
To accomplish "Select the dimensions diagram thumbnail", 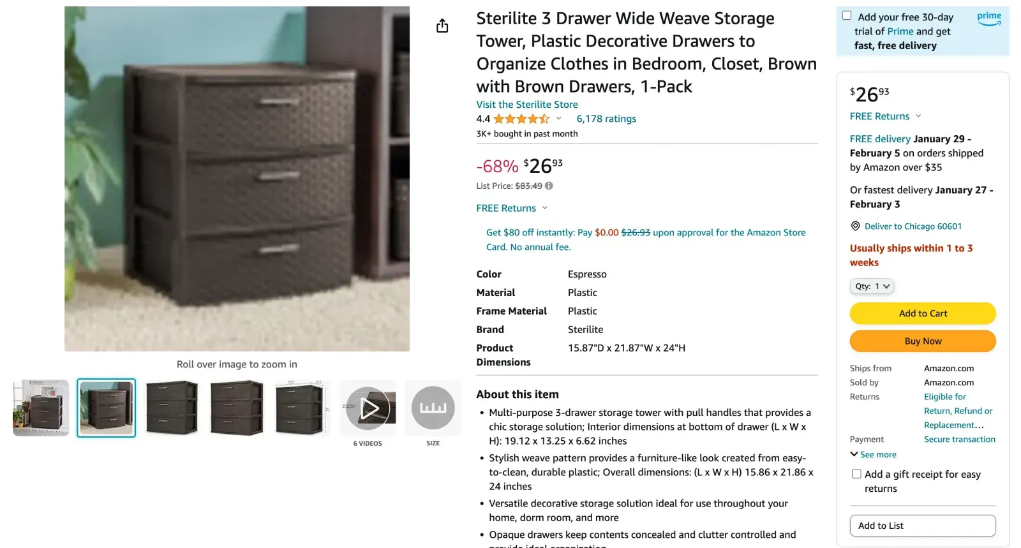I will (x=302, y=408).
